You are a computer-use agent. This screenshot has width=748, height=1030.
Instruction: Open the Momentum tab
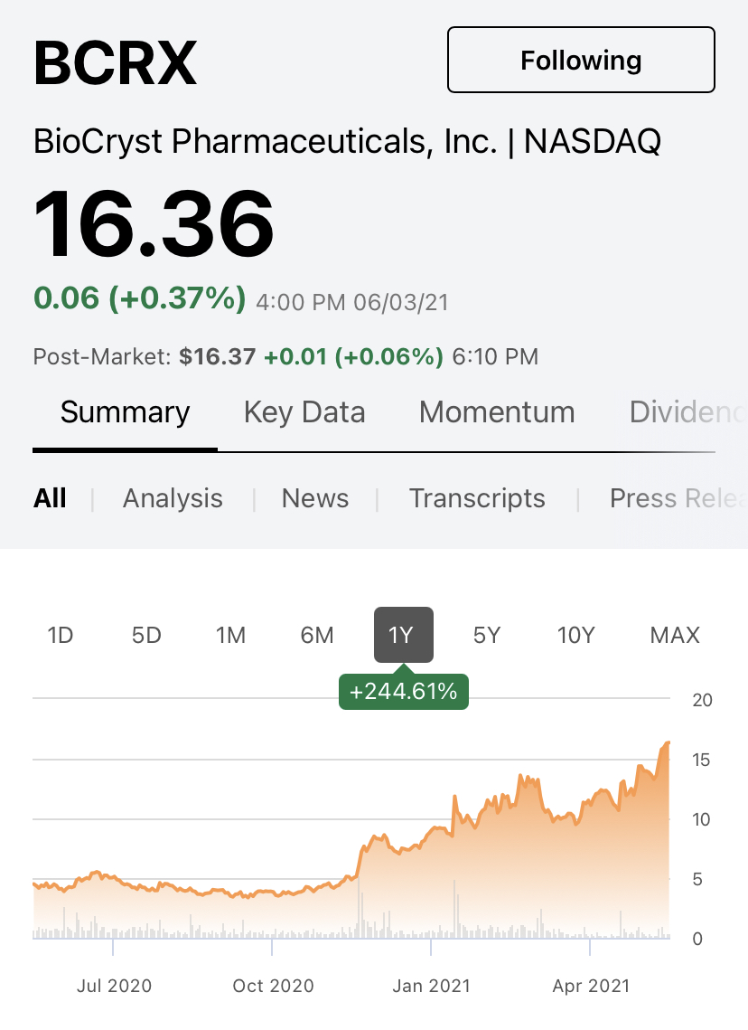pos(497,412)
